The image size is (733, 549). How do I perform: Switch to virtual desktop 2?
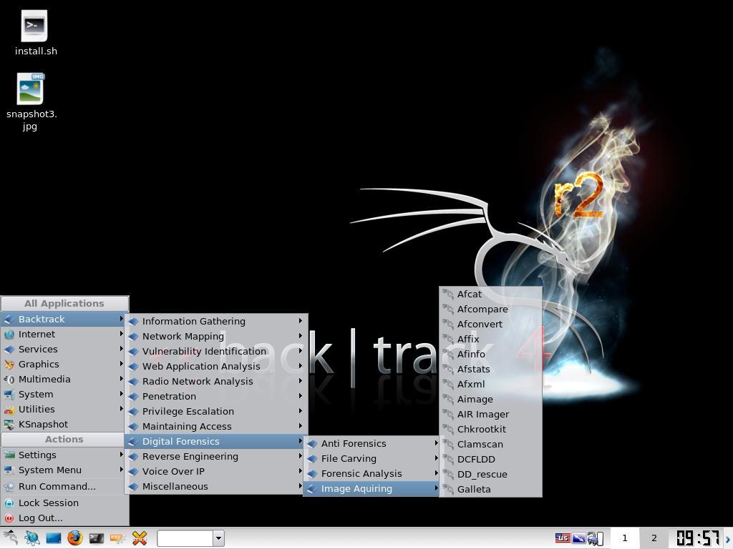[x=654, y=538]
